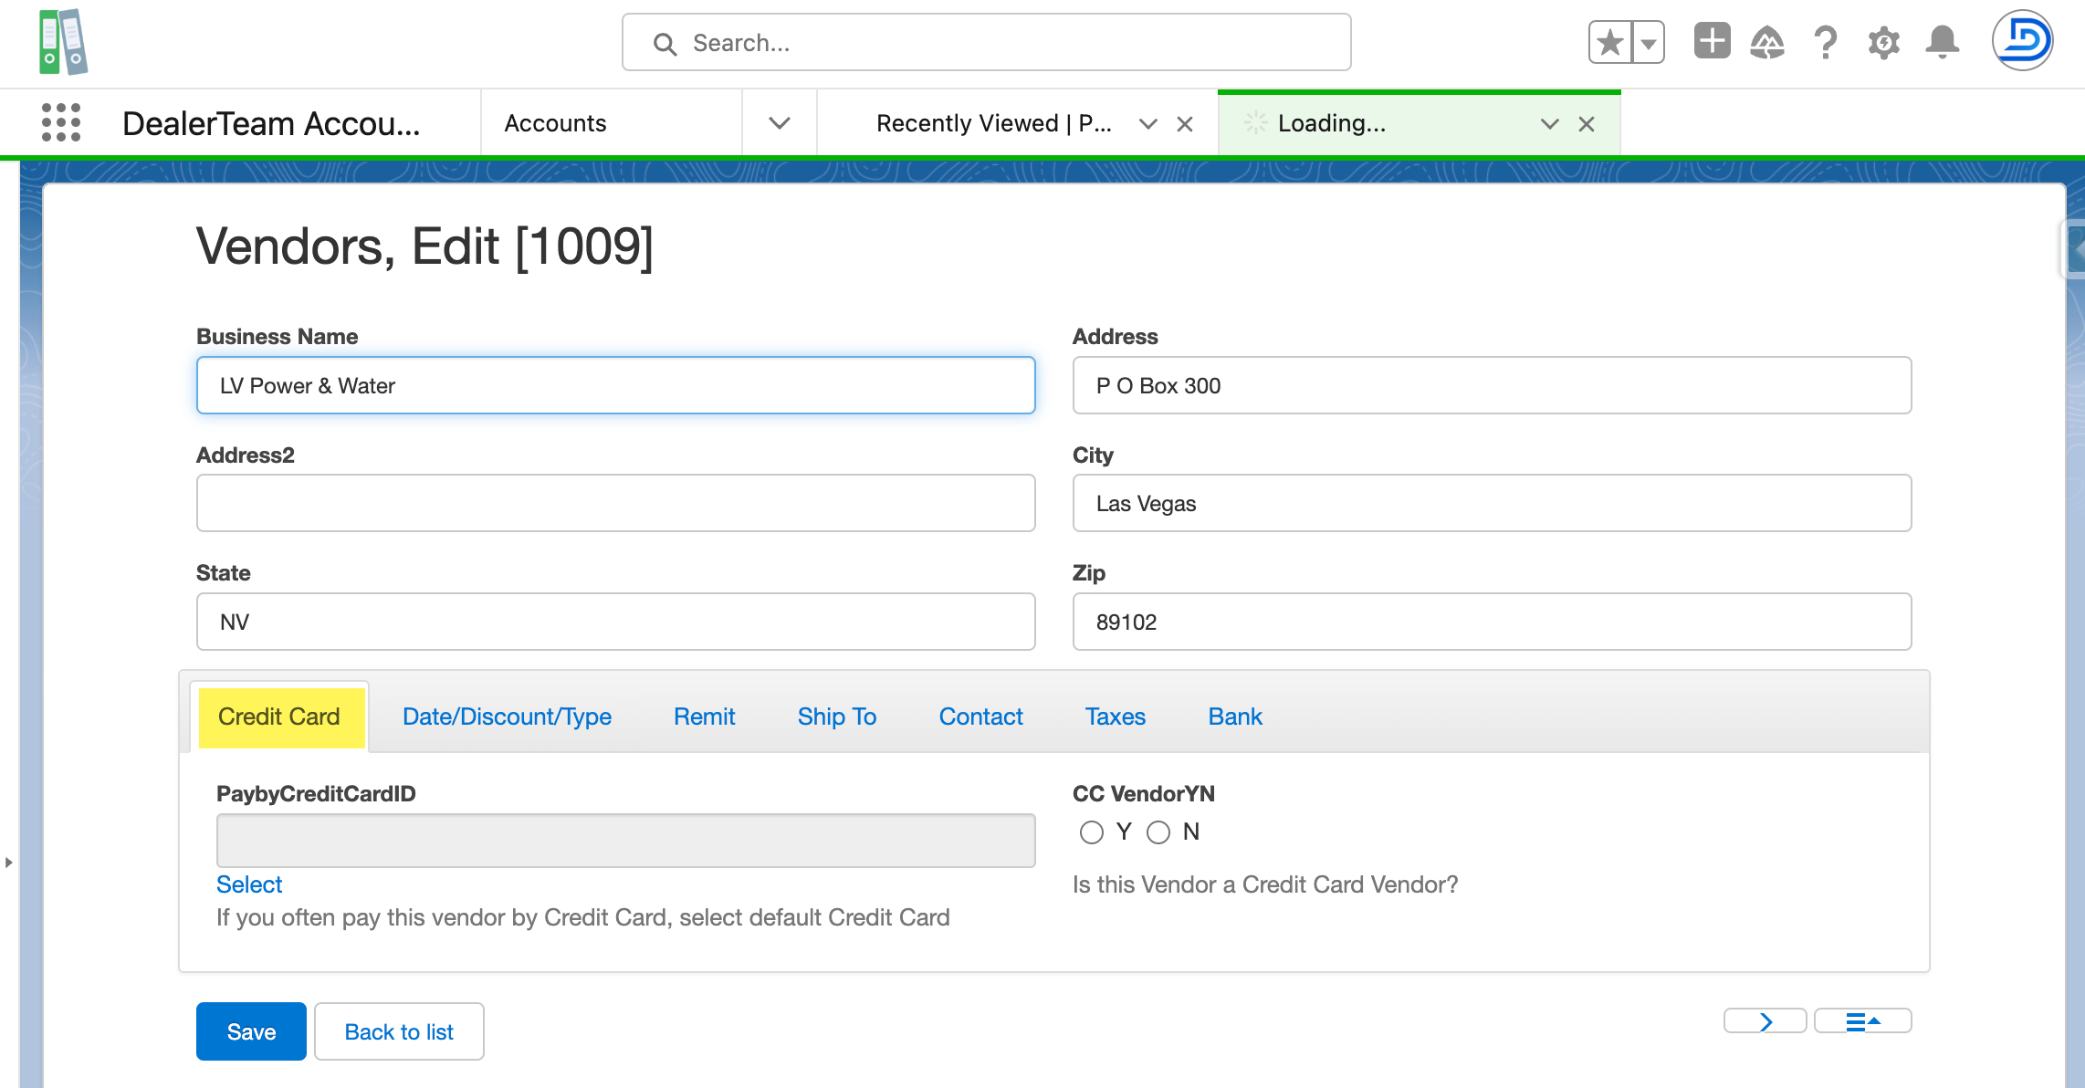2085x1088 pixels.
Task: View notifications via the bell icon
Action: click(x=1942, y=41)
